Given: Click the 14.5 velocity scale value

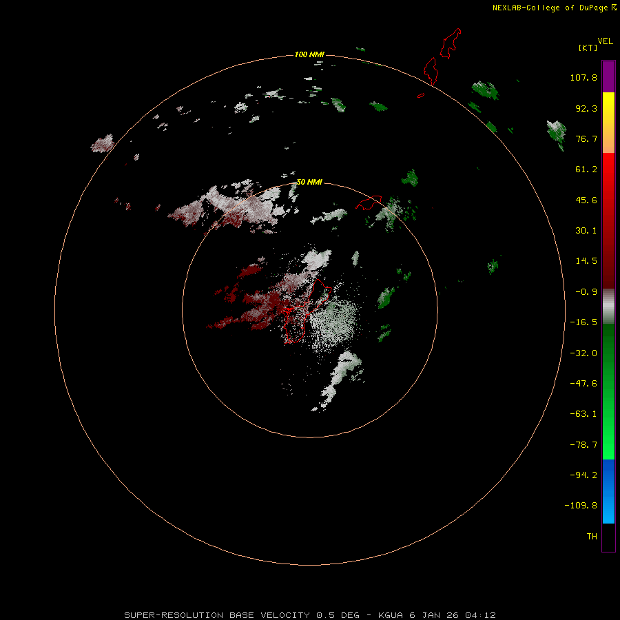Looking at the screenshot, I should [586, 261].
